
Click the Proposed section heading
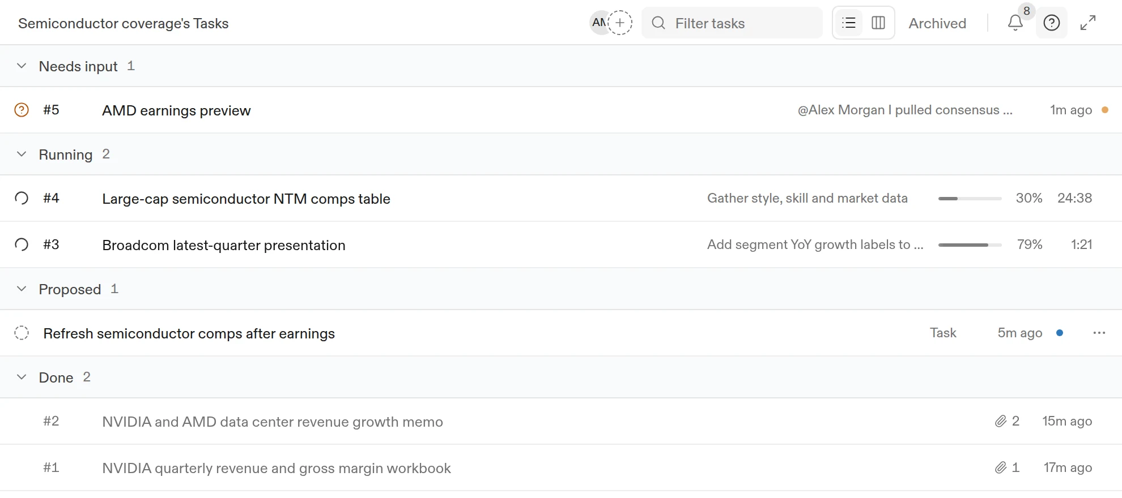(x=70, y=289)
